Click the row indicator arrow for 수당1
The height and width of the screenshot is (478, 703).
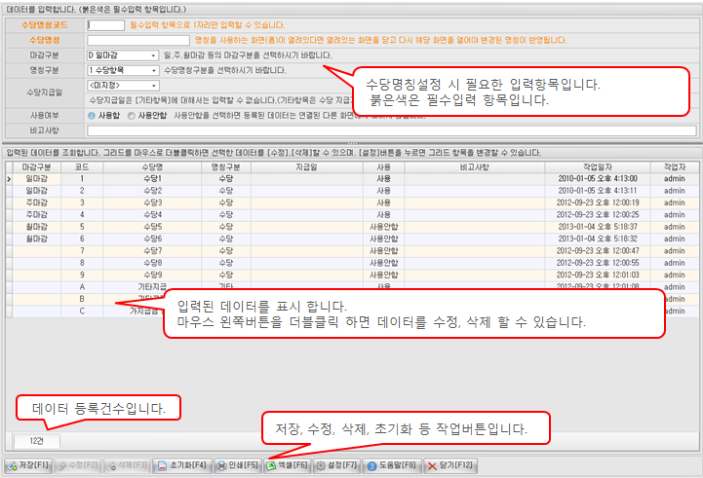[x=9, y=179]
